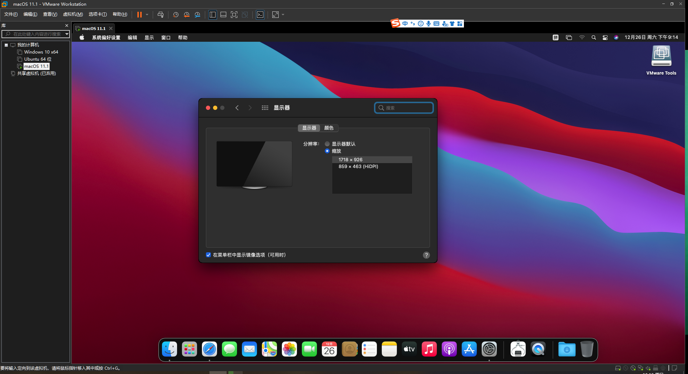Screen dimensions: 688x374
Task: Launch Safari from the Dock
Action: 209,349
